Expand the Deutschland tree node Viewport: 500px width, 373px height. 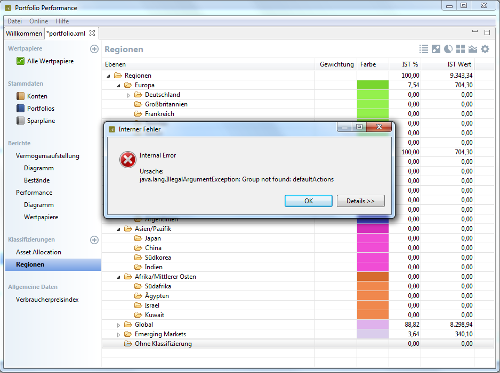click(128, 95)
